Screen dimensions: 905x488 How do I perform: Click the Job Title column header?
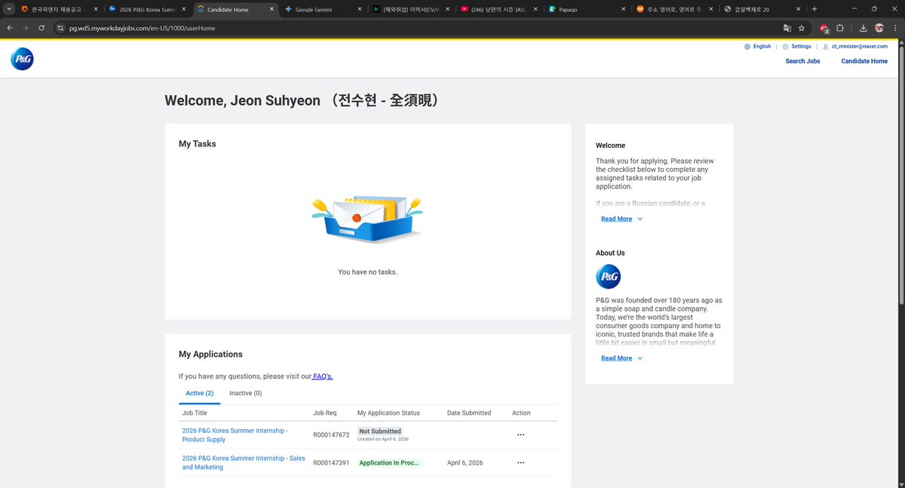(x=195, y=413)
